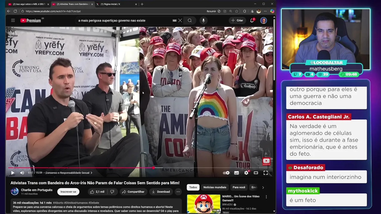Click the @LOCOBALTAR overlay label
The height and width of the screenshot is (214, 381).
(326, 63)
